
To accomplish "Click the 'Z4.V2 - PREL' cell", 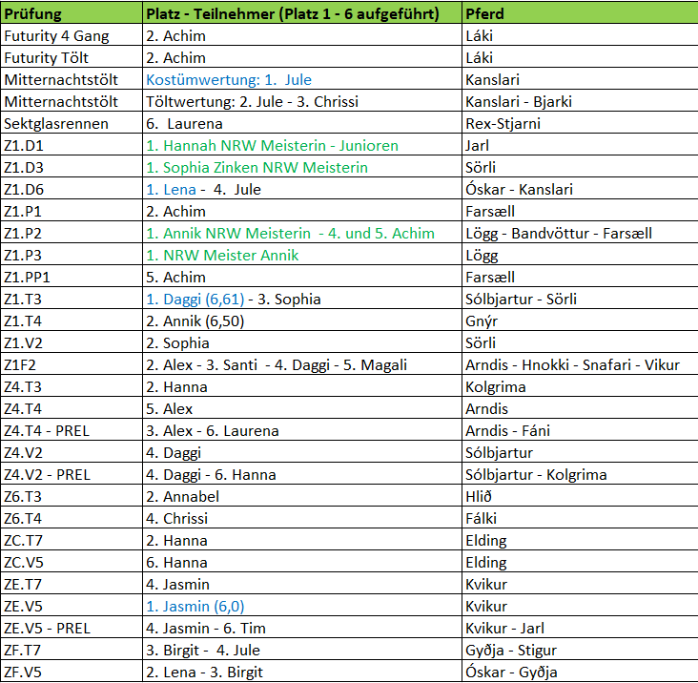I will click(x=72, y=473).
